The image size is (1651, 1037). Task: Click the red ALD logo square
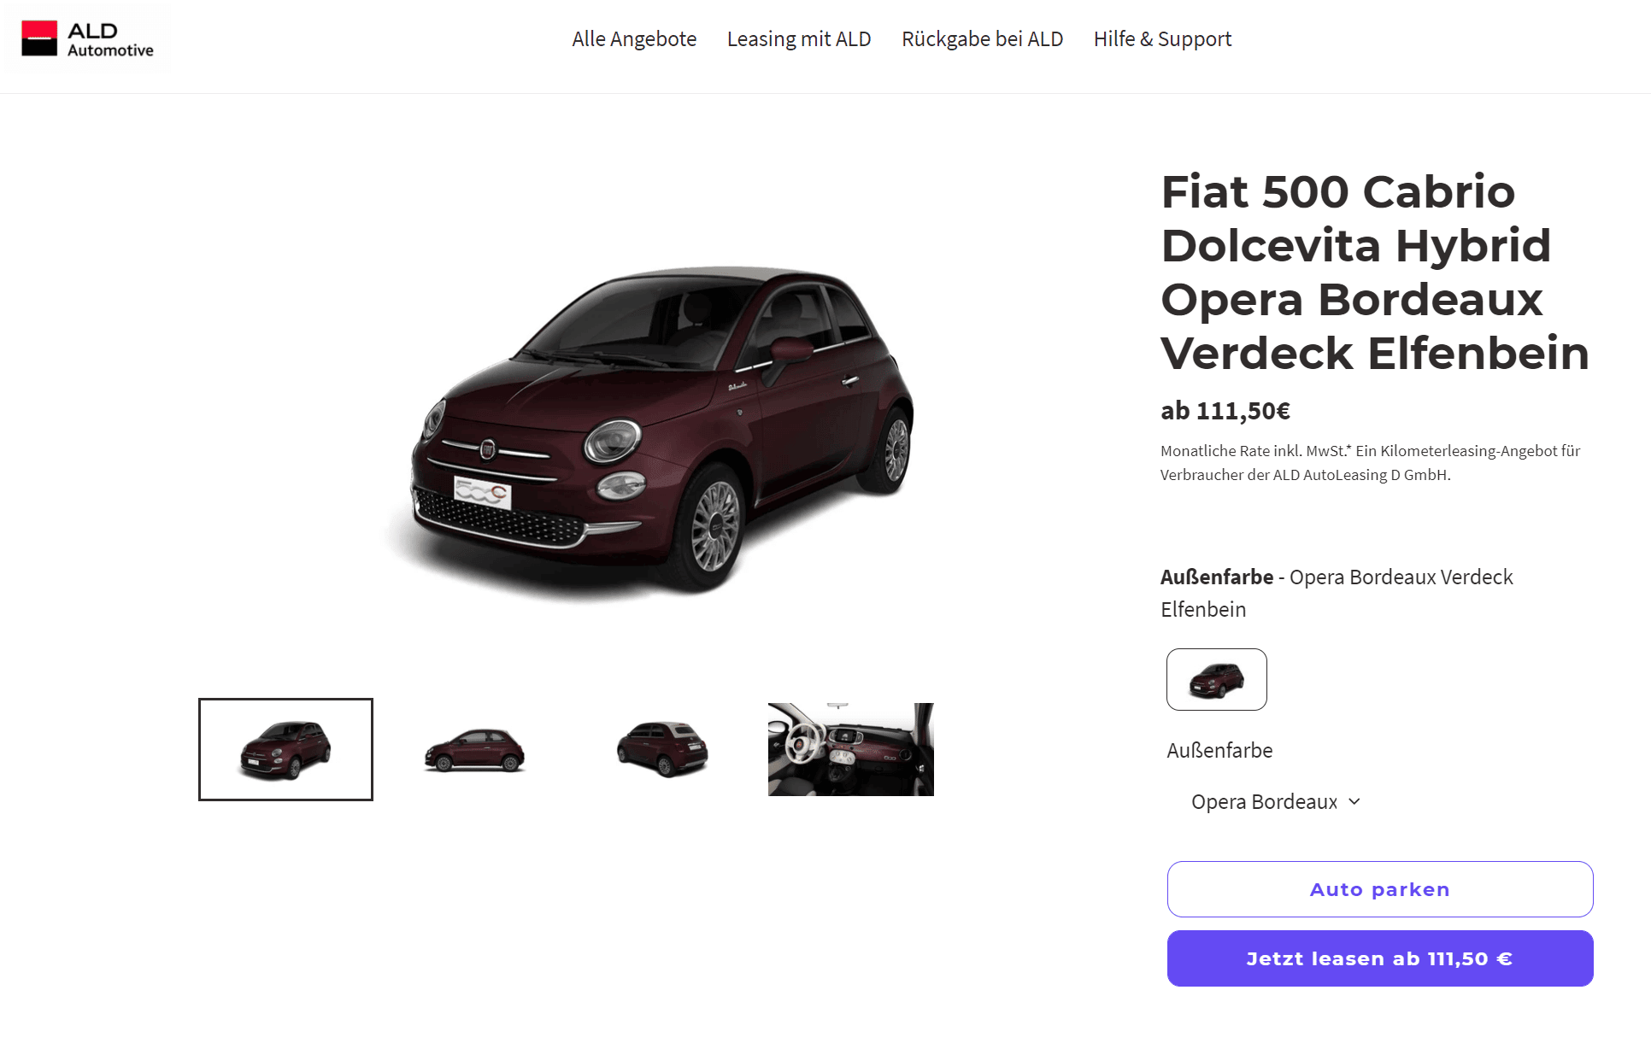coord(39,38)
